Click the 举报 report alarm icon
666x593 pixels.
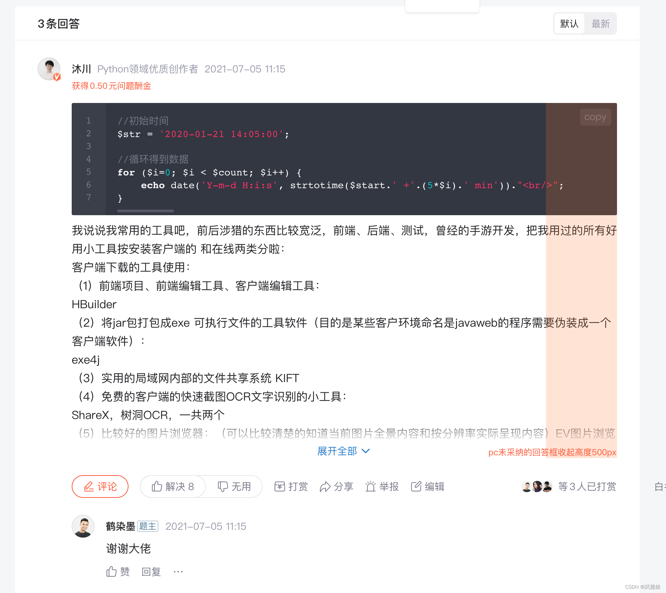click(x=370, y=486)
